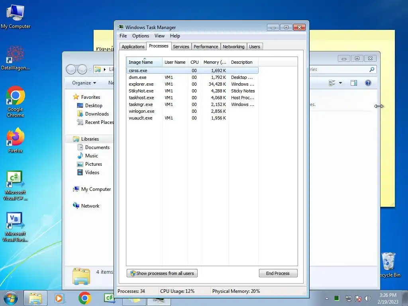Click the Explorer forward navigation button
The height and width of the screenshot is (306, 408).
tap(82, 69)
